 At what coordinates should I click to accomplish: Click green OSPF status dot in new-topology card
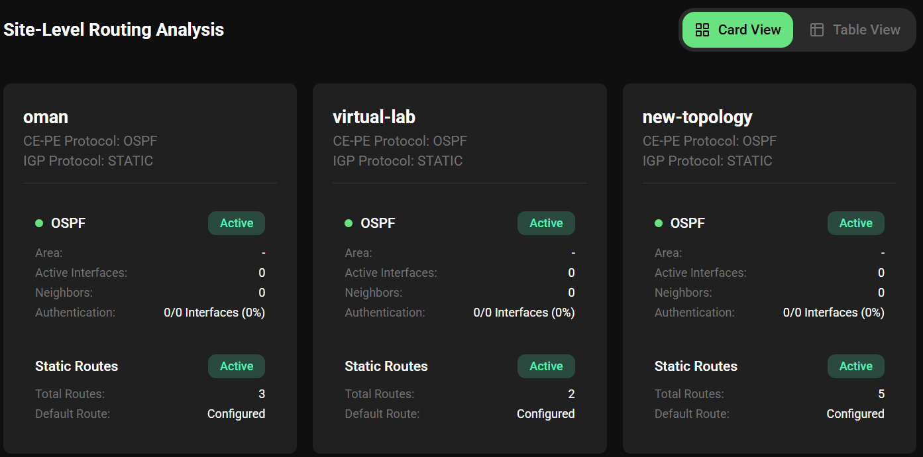[x=659, y=223]
